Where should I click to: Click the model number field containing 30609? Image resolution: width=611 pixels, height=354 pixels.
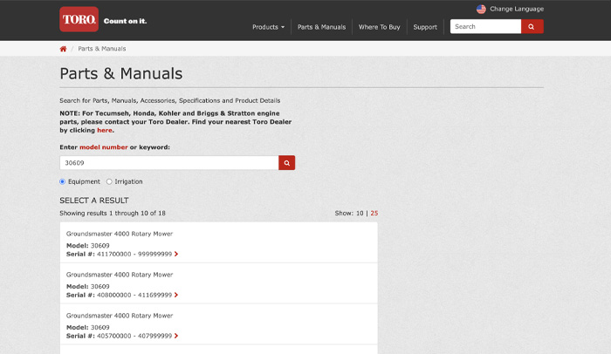point(169,163)
